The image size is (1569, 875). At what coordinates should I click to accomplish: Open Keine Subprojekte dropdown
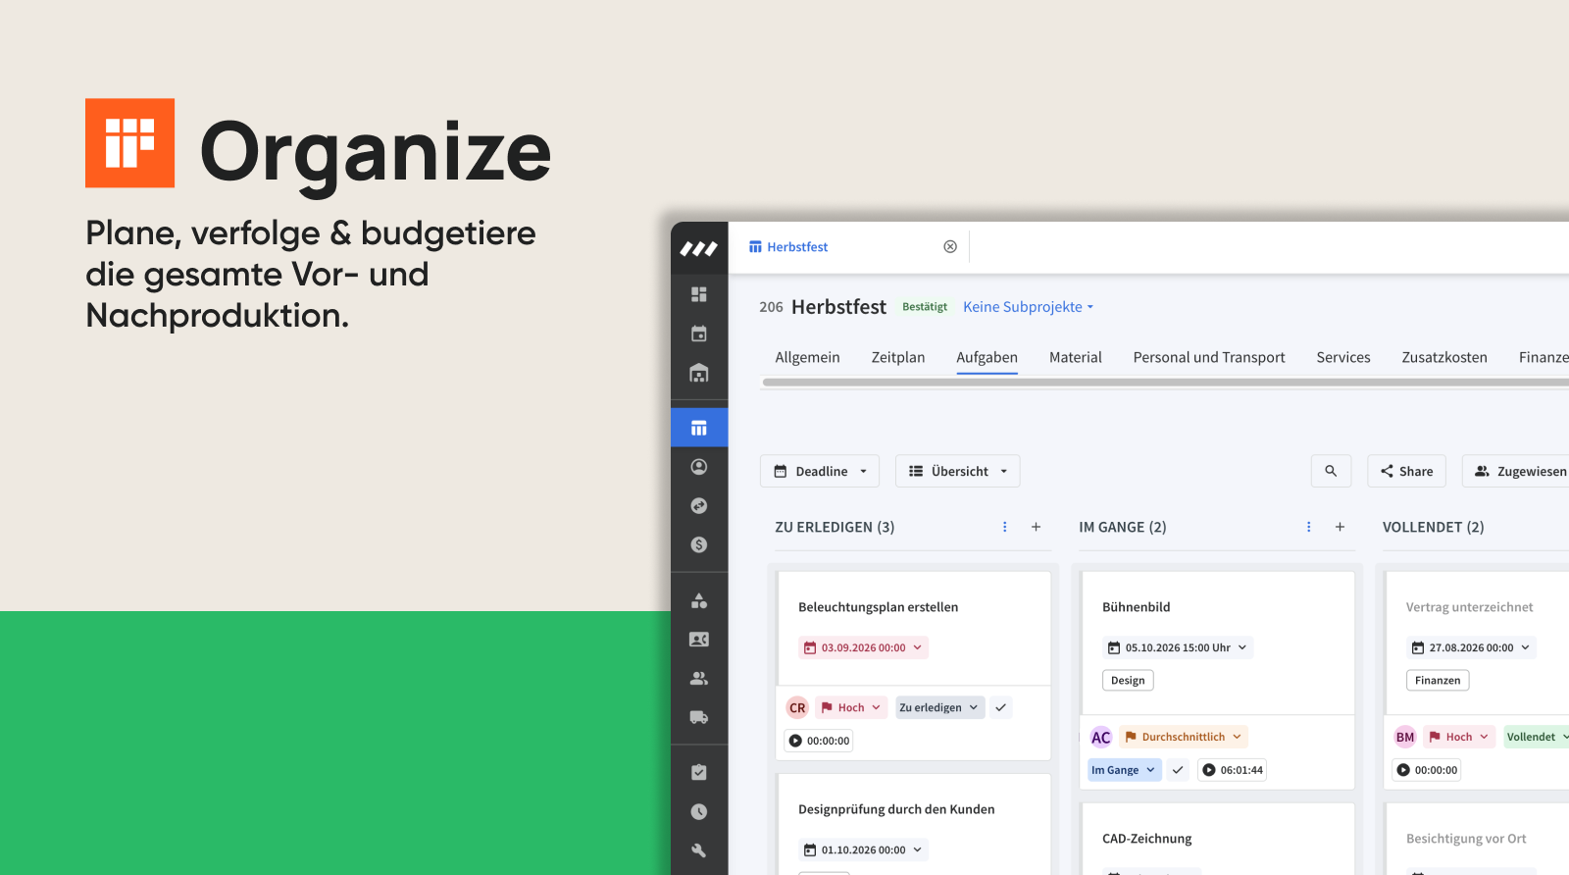coord(1028,307)
